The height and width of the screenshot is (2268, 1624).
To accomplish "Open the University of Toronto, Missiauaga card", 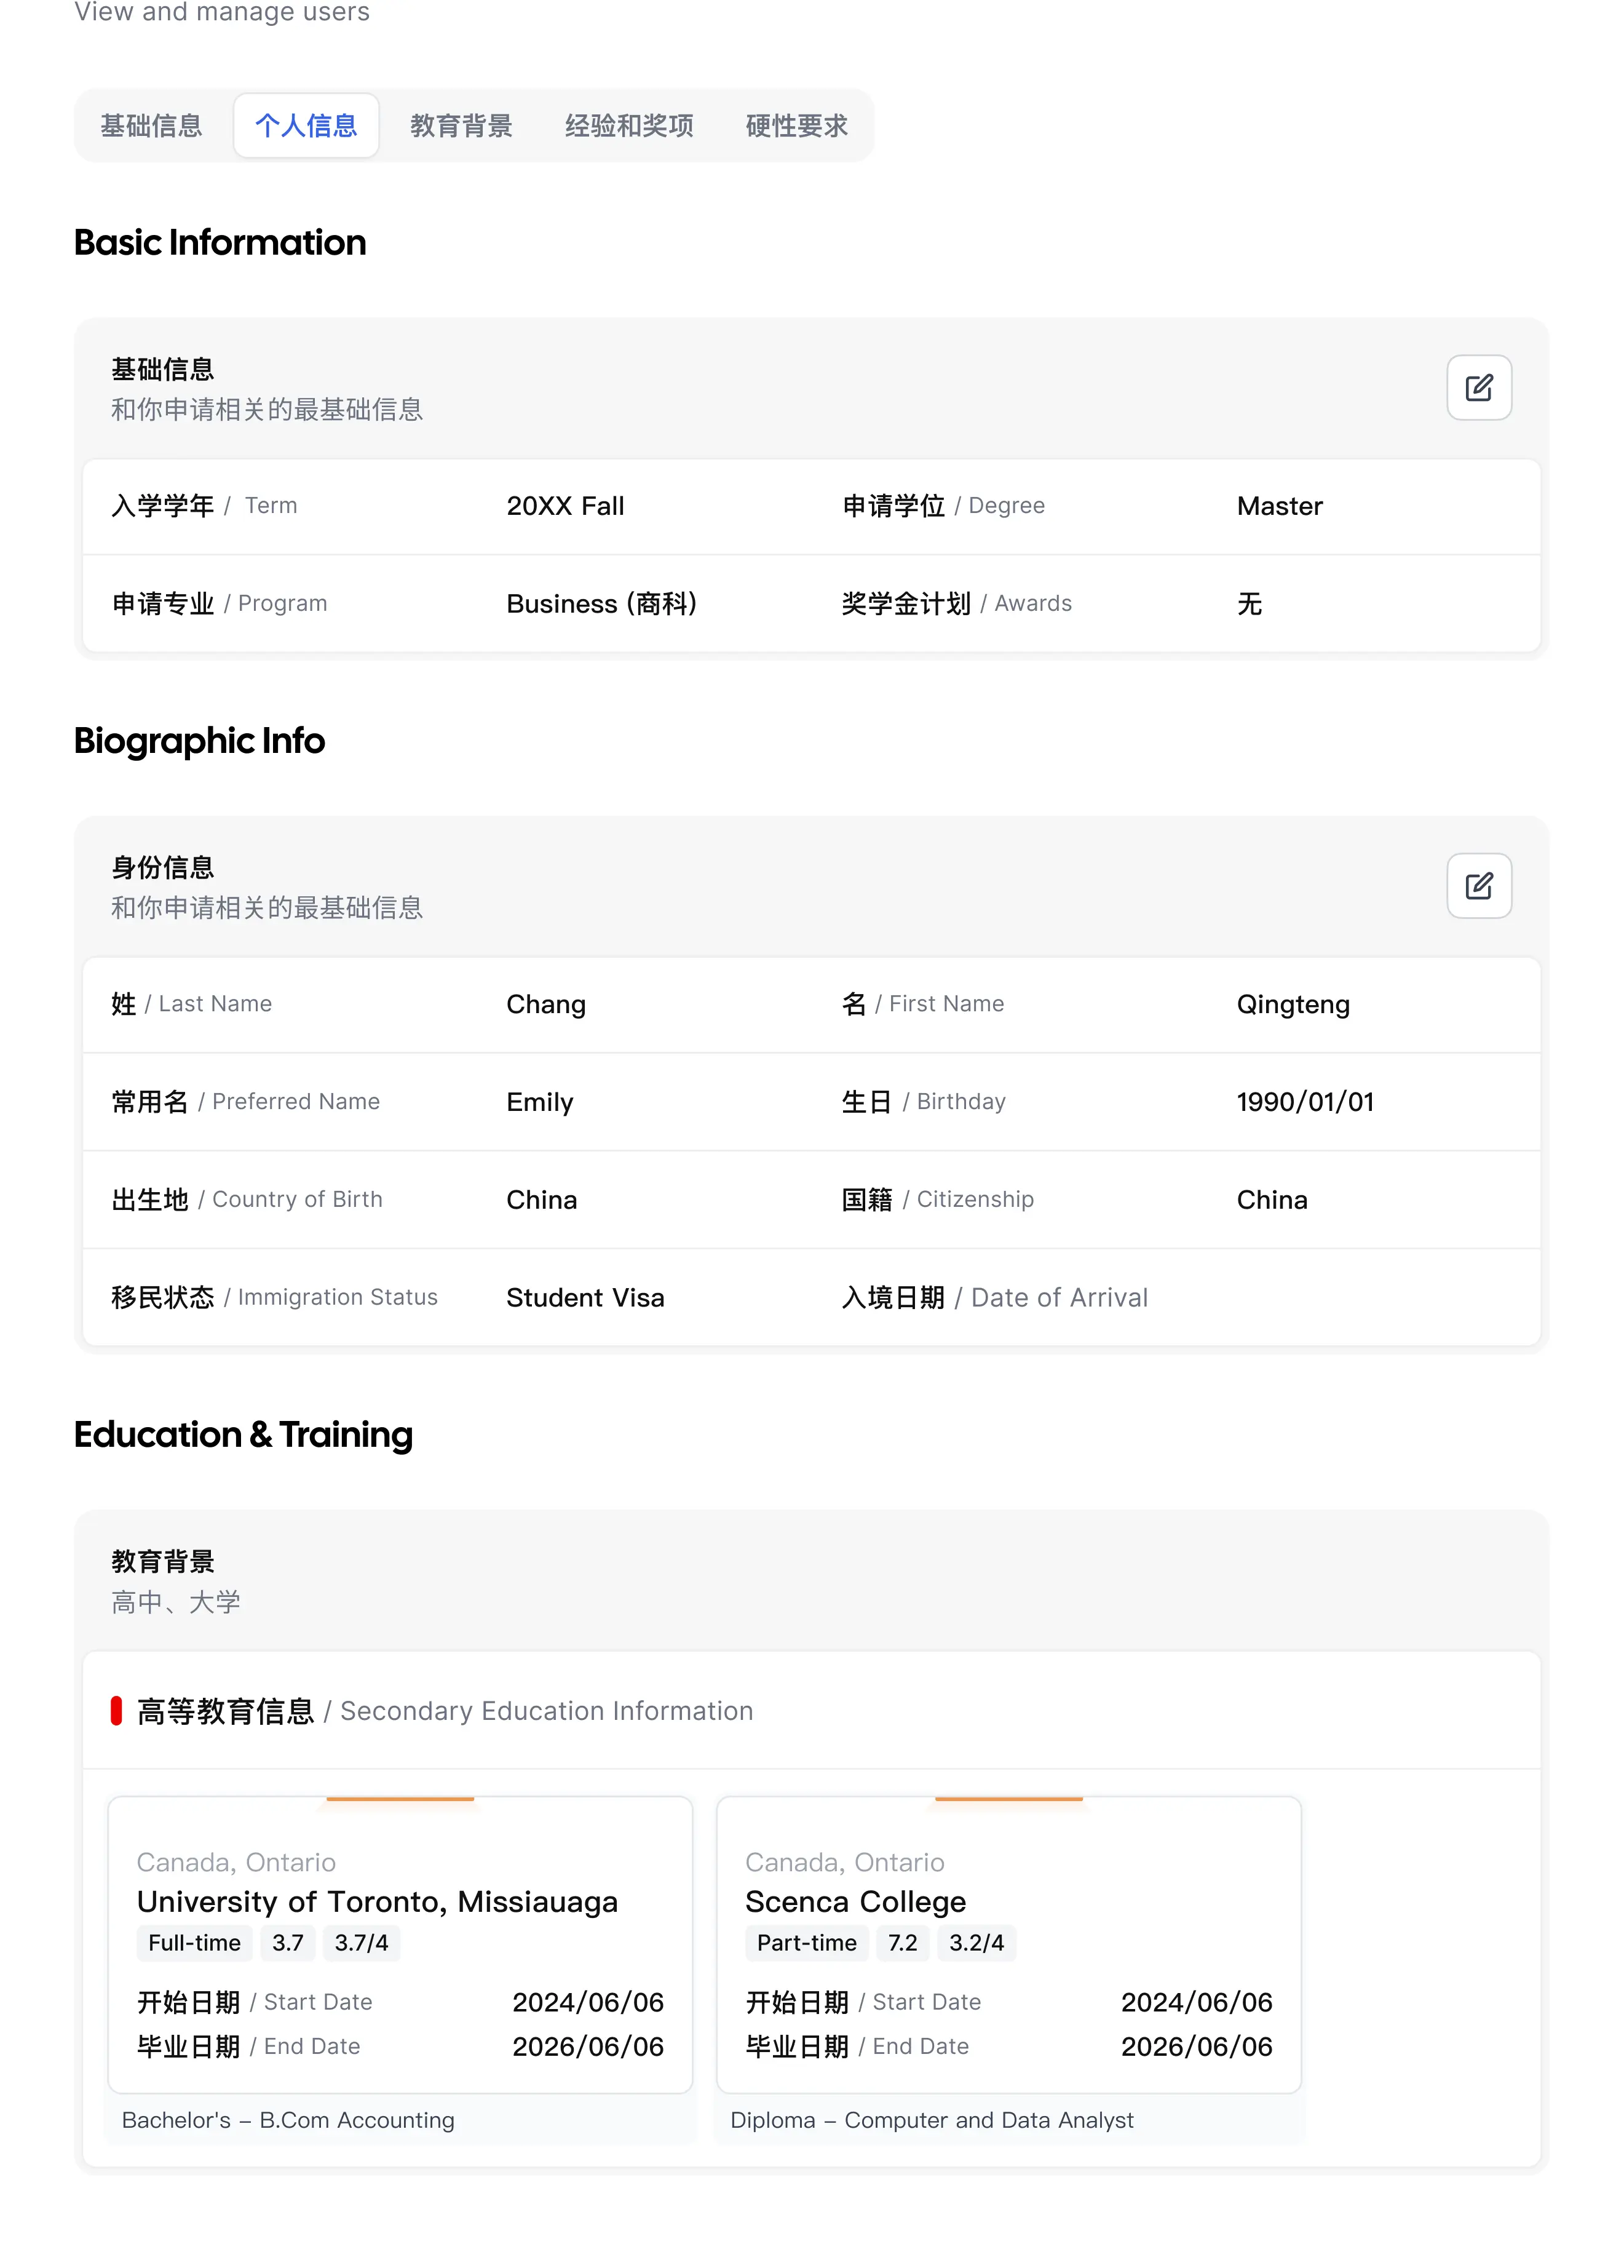I will pos(400,1944).
